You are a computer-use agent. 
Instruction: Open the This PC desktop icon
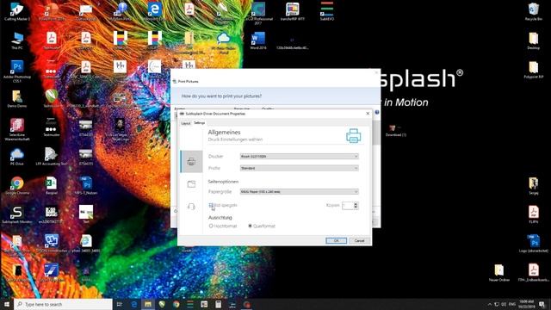(x=17, y=40)
